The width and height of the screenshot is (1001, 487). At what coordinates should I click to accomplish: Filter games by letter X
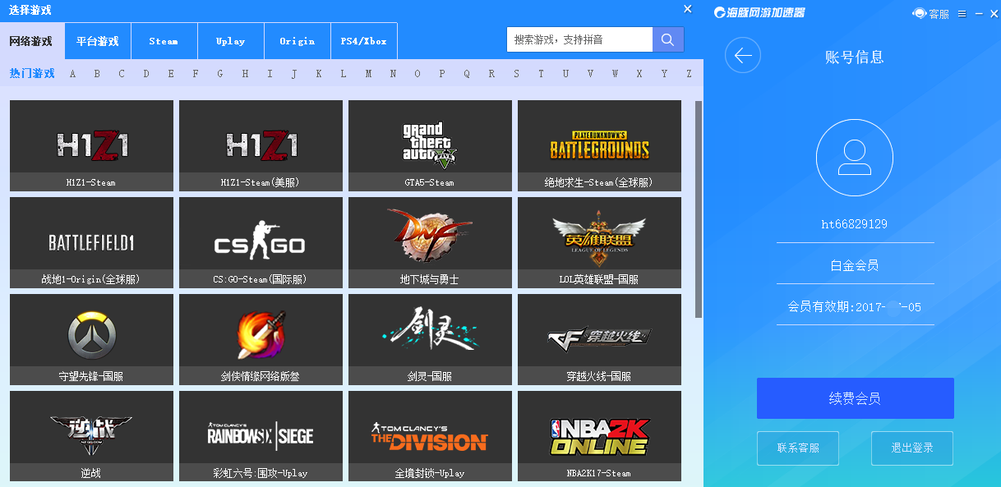point(639,74)
